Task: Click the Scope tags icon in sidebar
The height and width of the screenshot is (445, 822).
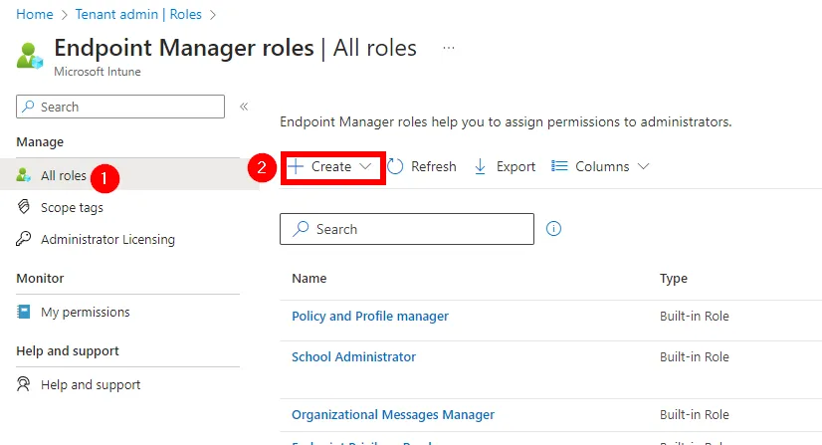Action: point(24,207)
